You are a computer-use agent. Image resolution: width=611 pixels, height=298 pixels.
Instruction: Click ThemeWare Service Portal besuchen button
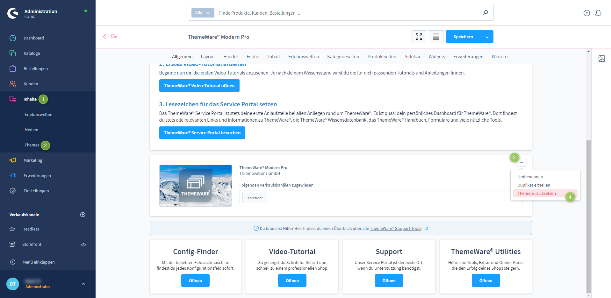tap(202, 133)
